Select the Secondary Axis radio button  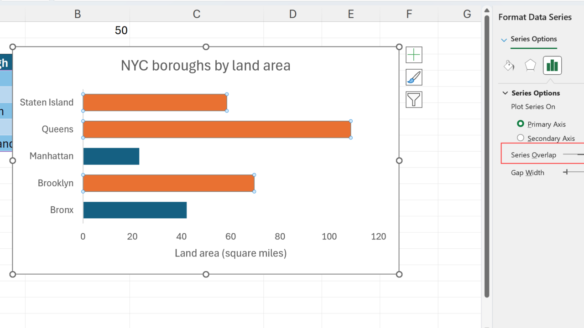[x=521, y=138]
